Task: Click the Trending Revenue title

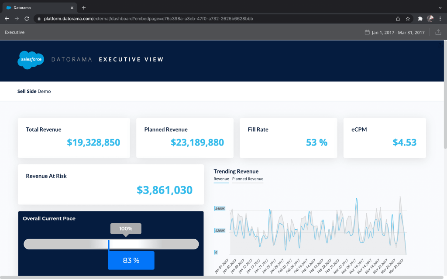Action: coord(236,171)
